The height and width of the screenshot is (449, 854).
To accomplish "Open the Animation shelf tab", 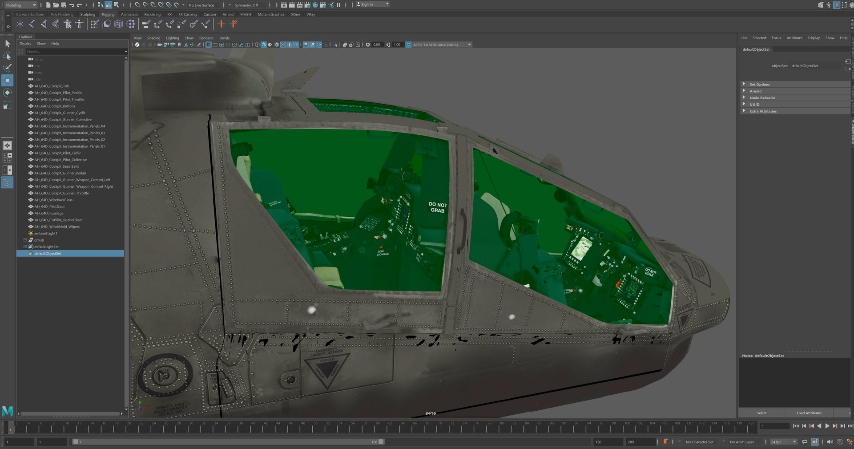I will coord(129,14).
